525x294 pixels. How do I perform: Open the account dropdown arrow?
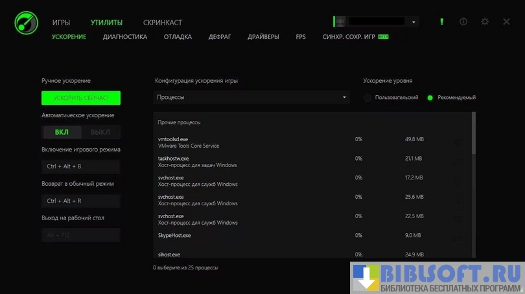(414, 22)
